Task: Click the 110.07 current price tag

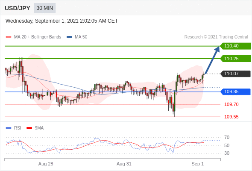Action: [x=235, y=74]
